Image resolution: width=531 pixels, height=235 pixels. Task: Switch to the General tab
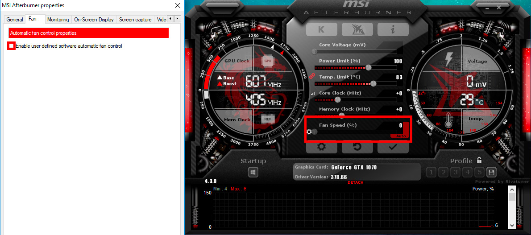[x=15, y=20]
